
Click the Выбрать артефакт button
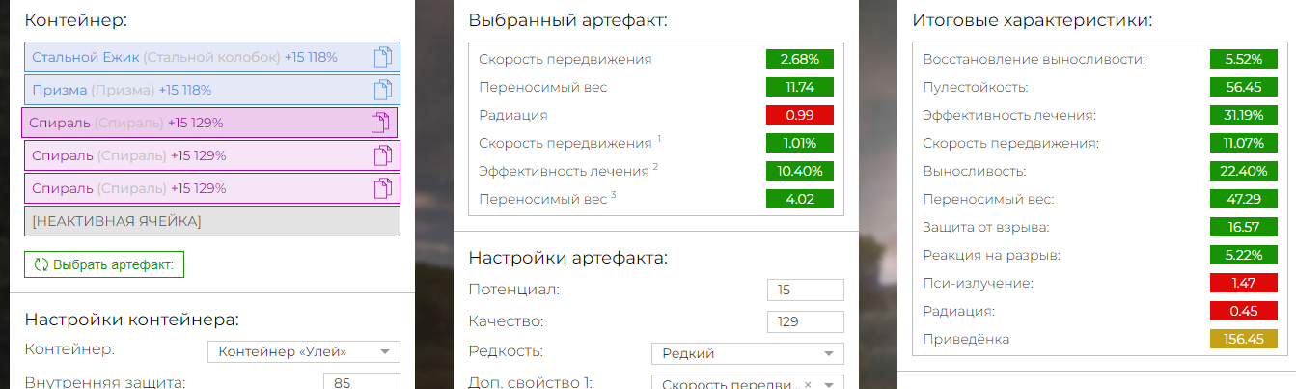(x=104, y=264)
